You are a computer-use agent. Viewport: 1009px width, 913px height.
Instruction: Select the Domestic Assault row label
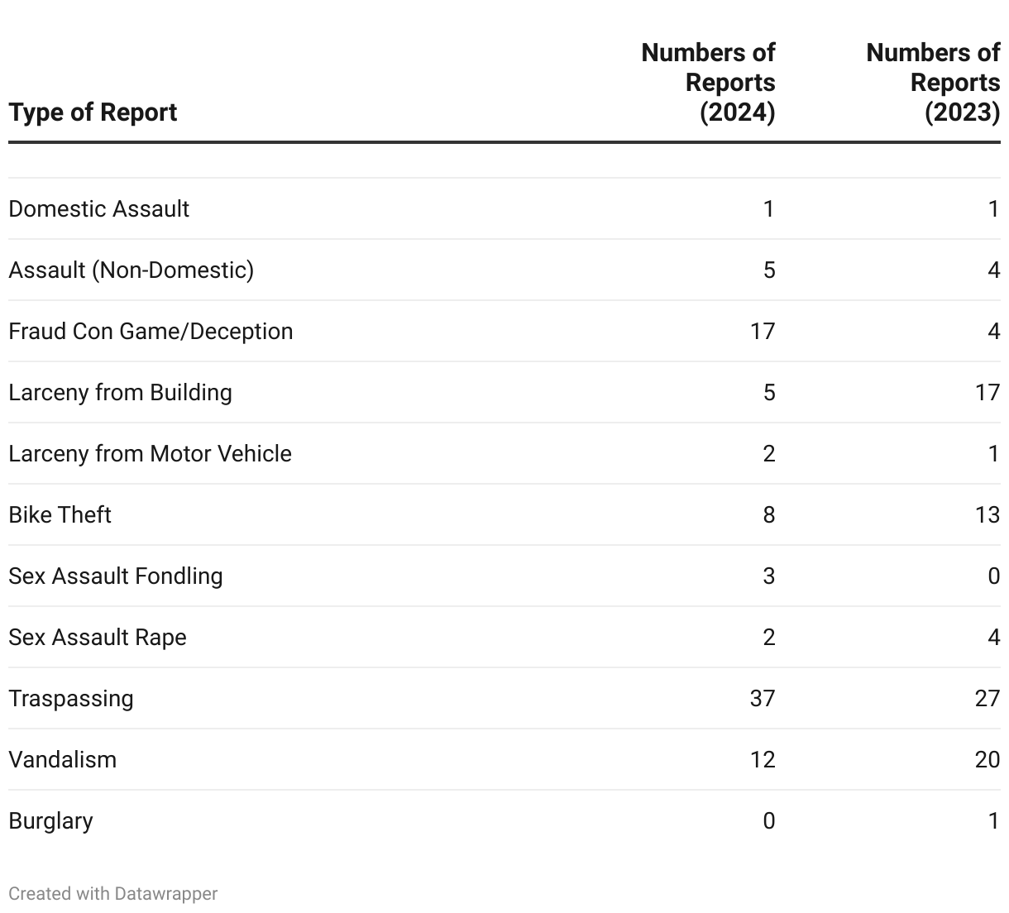pyautogui.click(x=99, y=208)
